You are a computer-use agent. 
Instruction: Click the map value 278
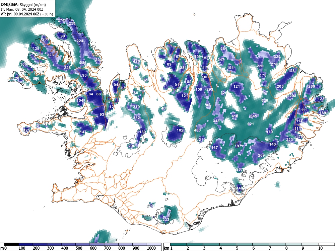[274, 64]
